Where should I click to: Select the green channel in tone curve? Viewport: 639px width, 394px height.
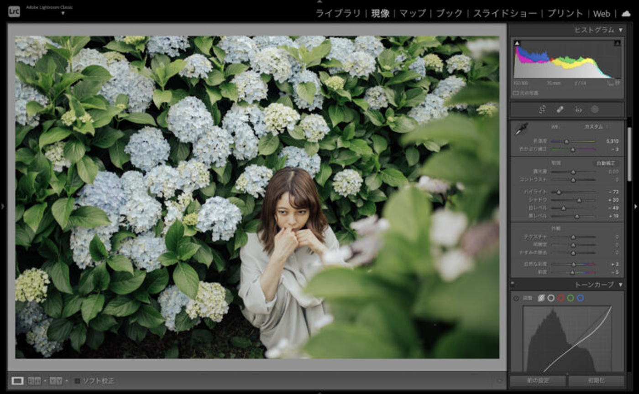click(x=570, y=298)
